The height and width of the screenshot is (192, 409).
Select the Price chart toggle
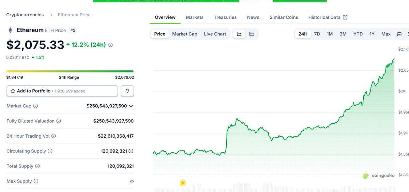coord(160,34)
